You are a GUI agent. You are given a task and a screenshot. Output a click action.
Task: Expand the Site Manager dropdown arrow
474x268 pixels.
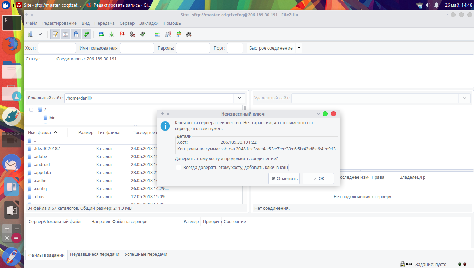(40, 34)
